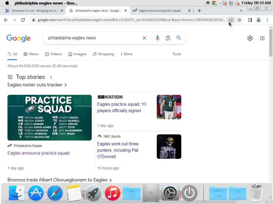The width and height of the screenshot is (273, 204).
Task: Open Music app in the dock
Action: (112, 193)
